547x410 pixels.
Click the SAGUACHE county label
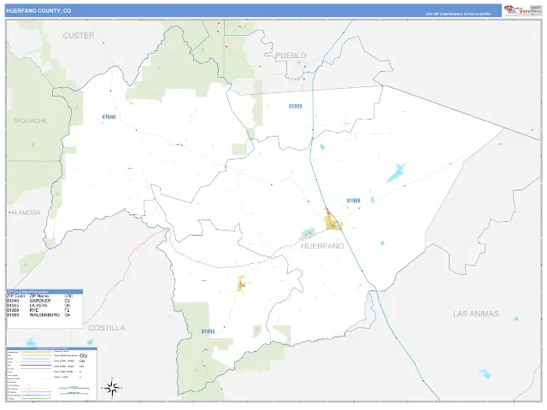click(x=30, y=120)
